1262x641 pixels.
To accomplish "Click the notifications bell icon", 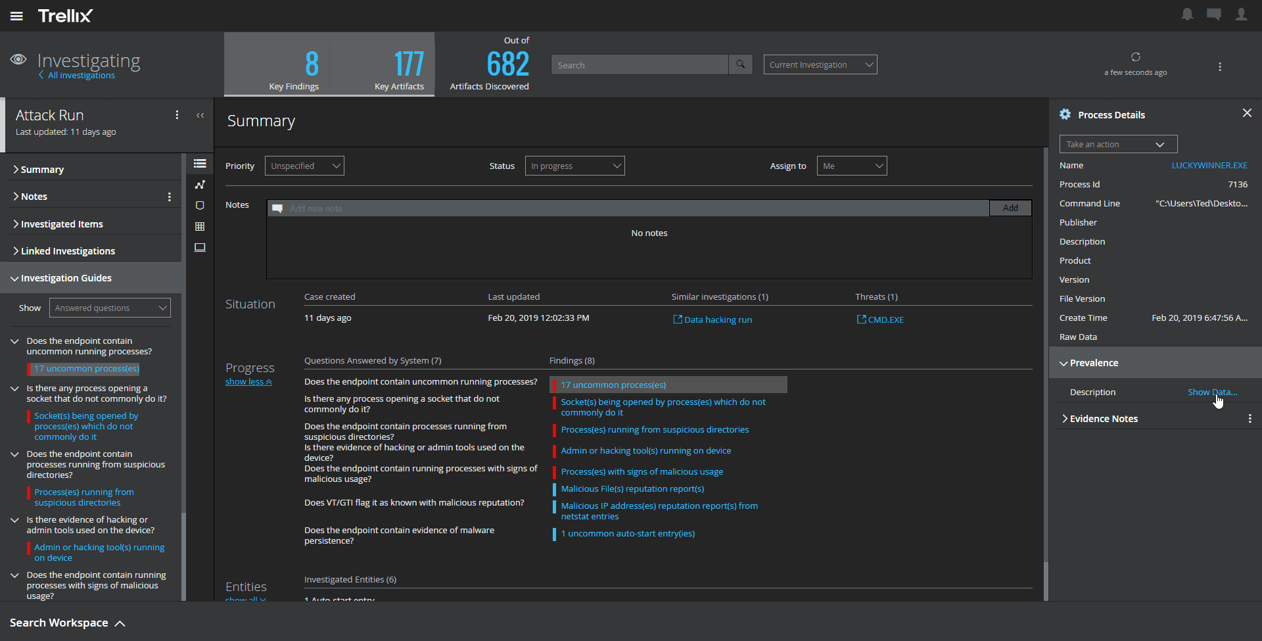I will [x=1187, y=14].
